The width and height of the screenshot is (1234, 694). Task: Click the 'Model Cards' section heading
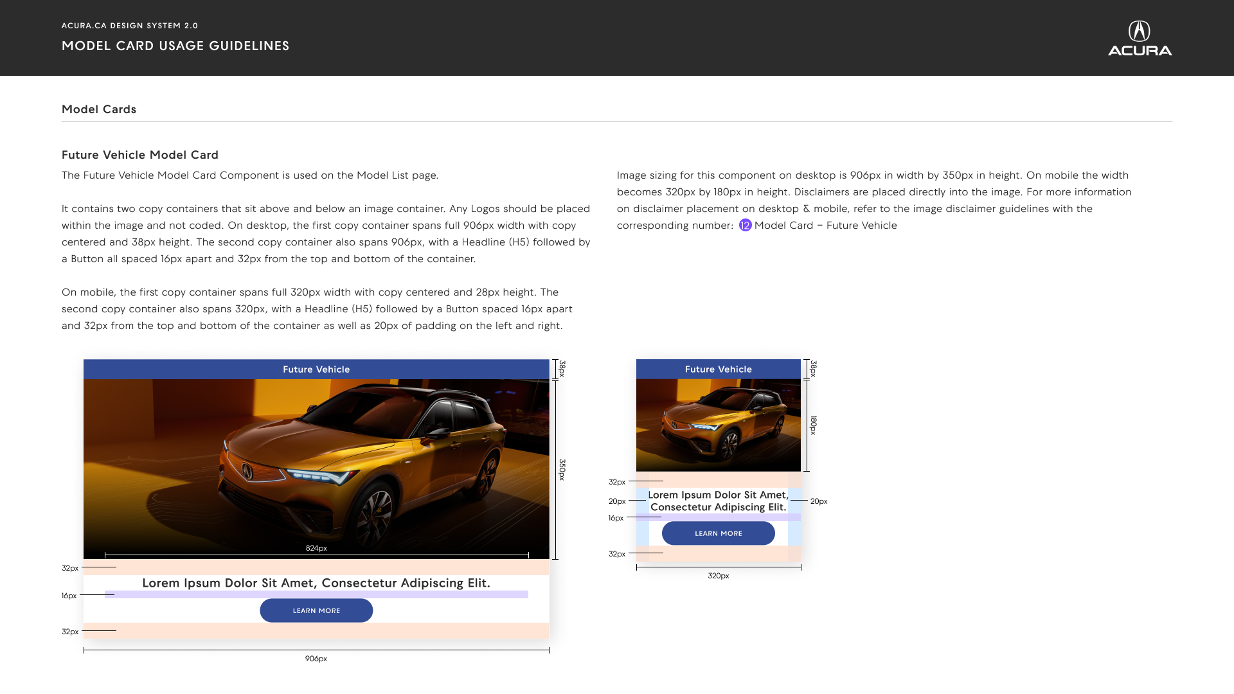point(99,109)
